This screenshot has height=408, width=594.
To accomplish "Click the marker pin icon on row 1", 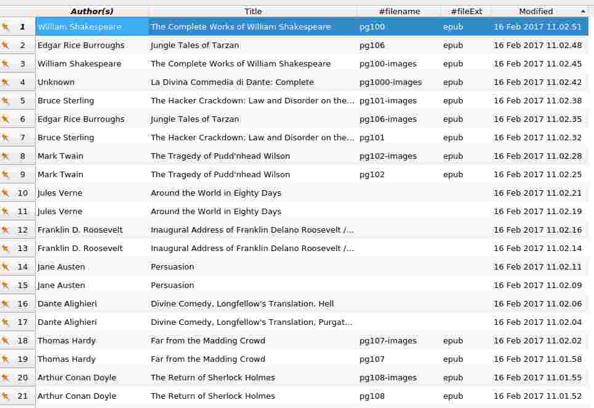I will coord(5,26).
